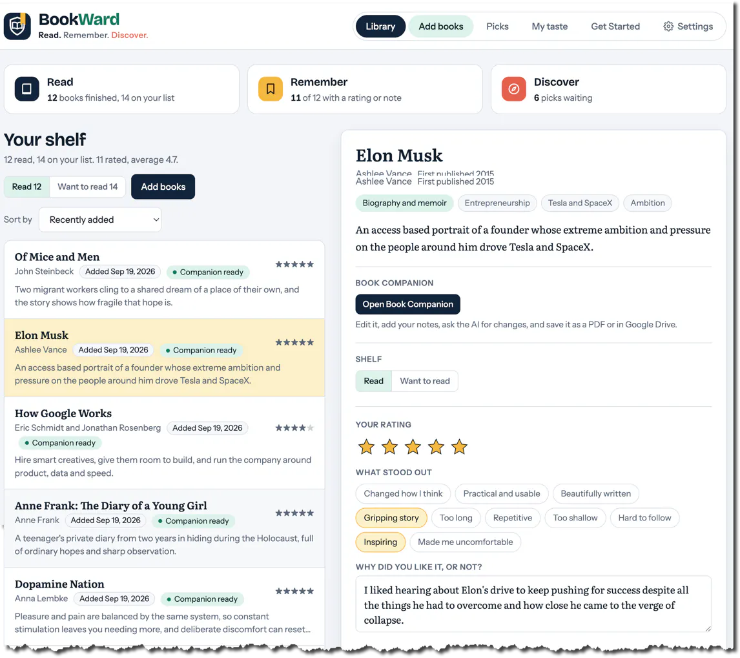Select Anne Frank: The Diary of a Young Girl

coord(164,529)
